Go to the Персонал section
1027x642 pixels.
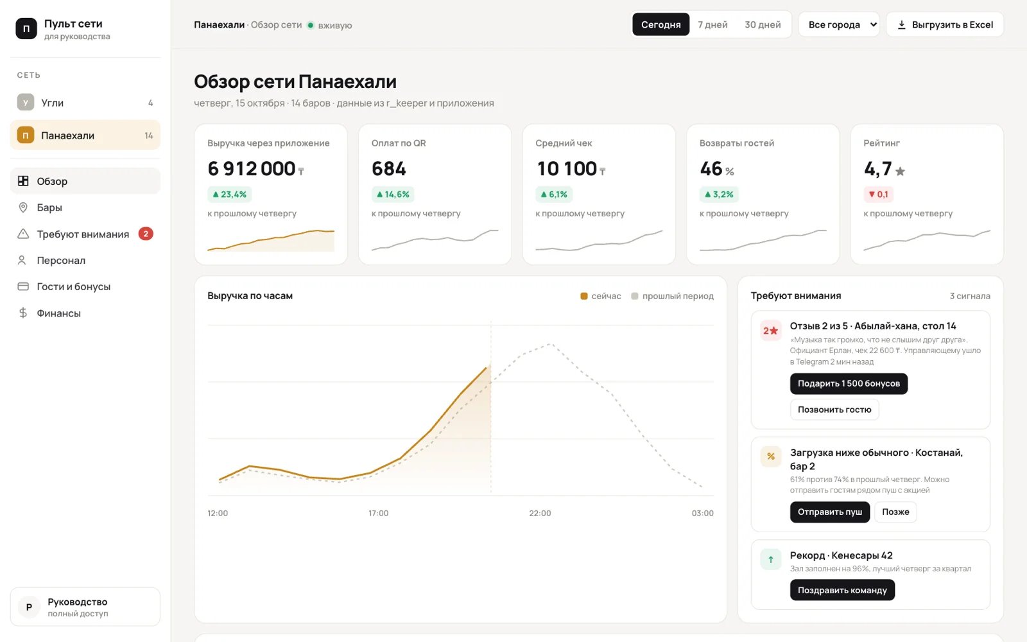85,260
